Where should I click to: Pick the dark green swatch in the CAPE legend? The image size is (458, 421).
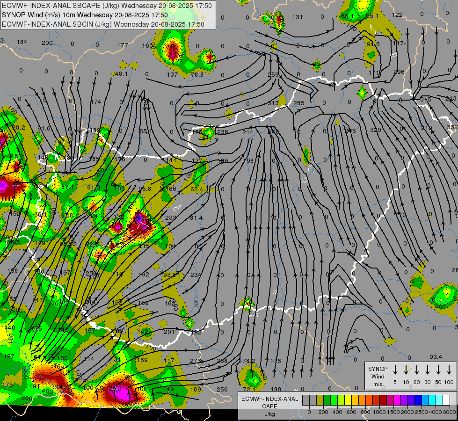tap(327, 400)
